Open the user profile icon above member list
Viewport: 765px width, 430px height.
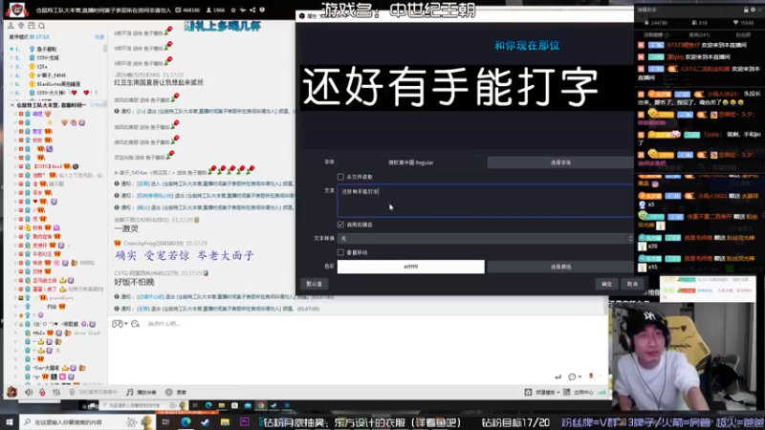click(11, 26)
